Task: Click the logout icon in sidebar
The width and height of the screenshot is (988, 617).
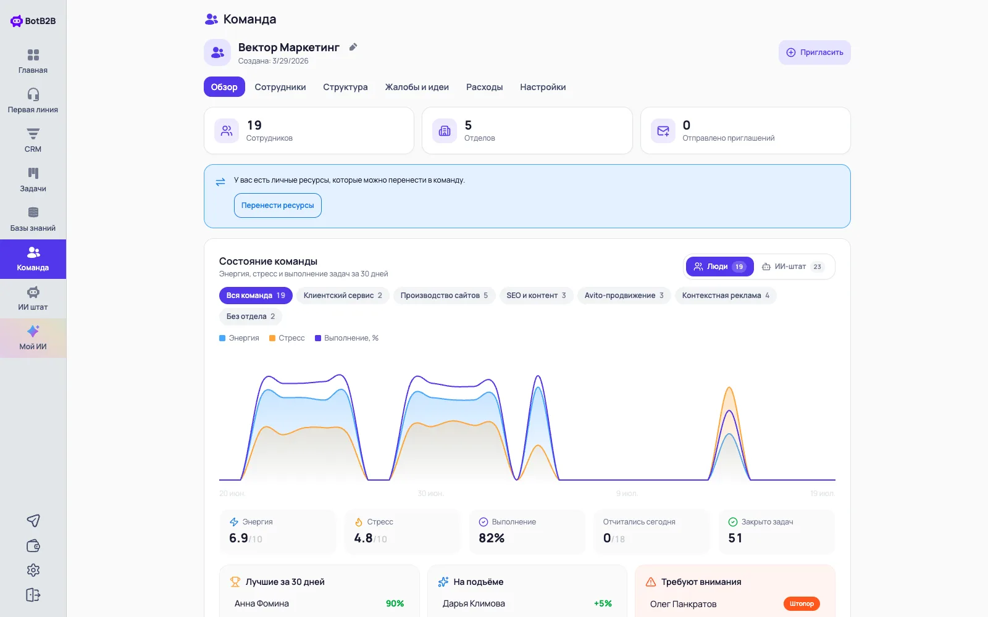Action: [x=33, y=595]
